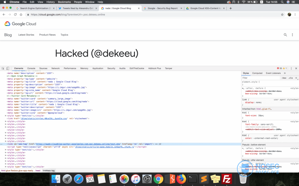Click the red error count indicator
The height and width of the screenshot is (186, 299).
[279, 68]
